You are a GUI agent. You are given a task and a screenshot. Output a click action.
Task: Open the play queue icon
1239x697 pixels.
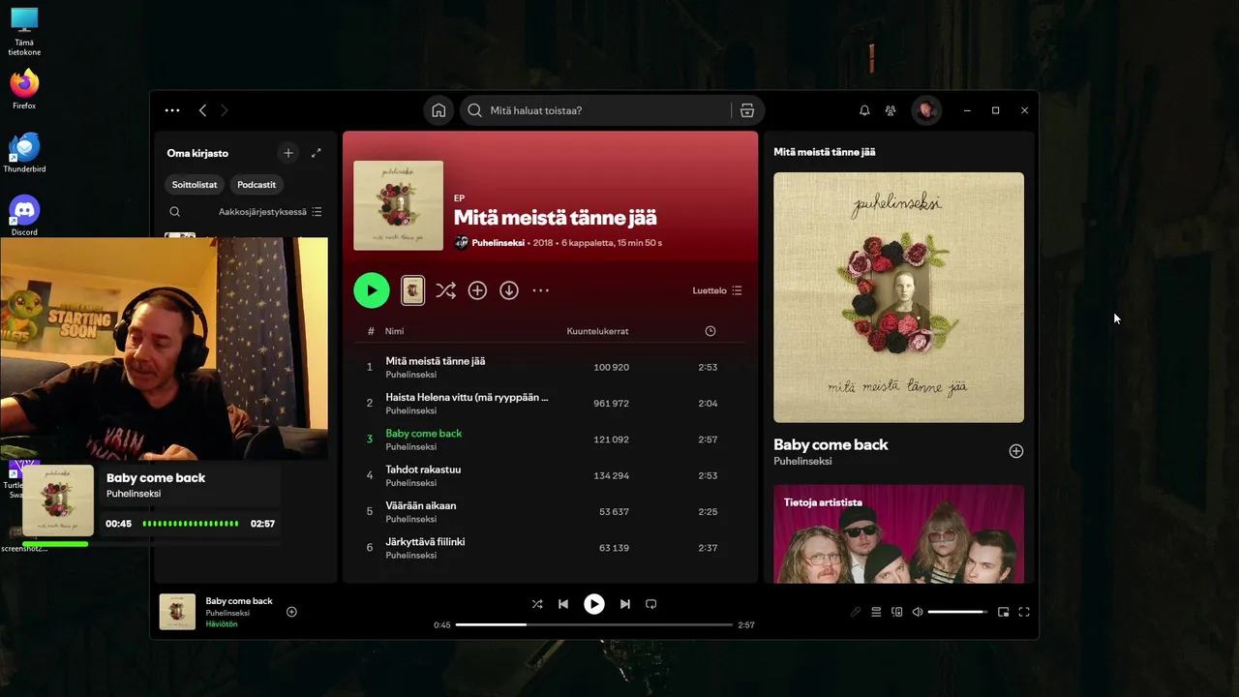876,612
